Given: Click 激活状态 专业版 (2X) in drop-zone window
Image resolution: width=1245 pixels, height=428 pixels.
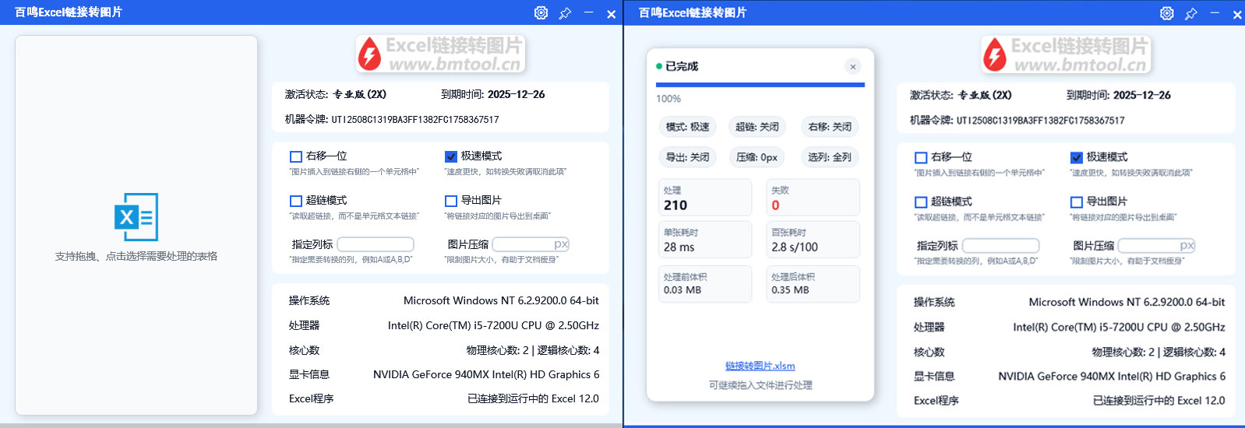Looking at the screenshot, I should pyautogui.click(x=336, y=94).
